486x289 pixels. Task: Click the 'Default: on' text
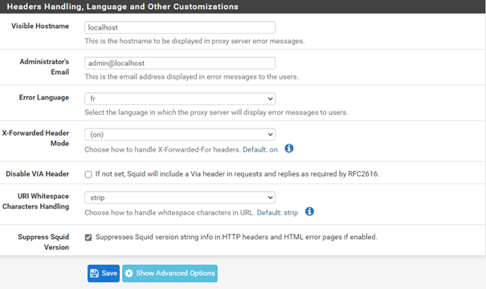click(x=260, y=149)
